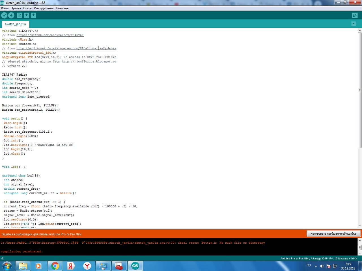362x271 pixels.
Task: Open the Скетч menu
Action: pyautogui.click(x=27, y=8)
